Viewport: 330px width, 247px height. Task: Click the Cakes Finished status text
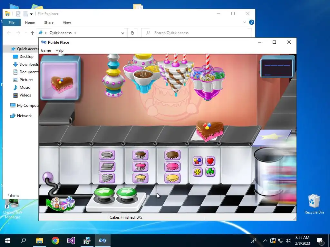click(126, 217)
